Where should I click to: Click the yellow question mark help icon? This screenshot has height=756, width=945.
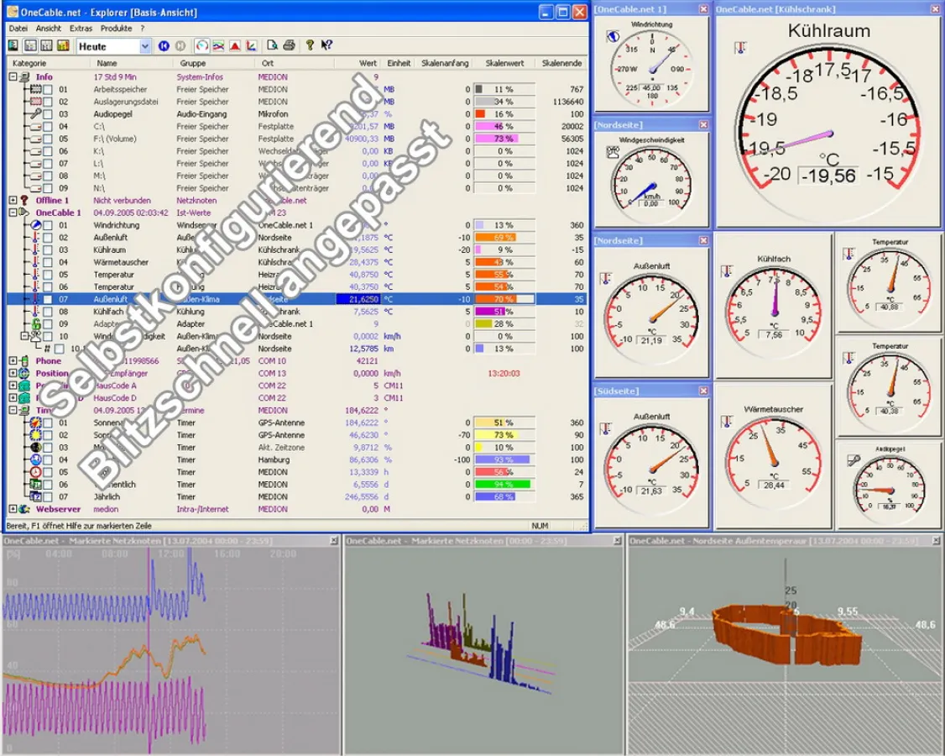(x=310, y=45)
